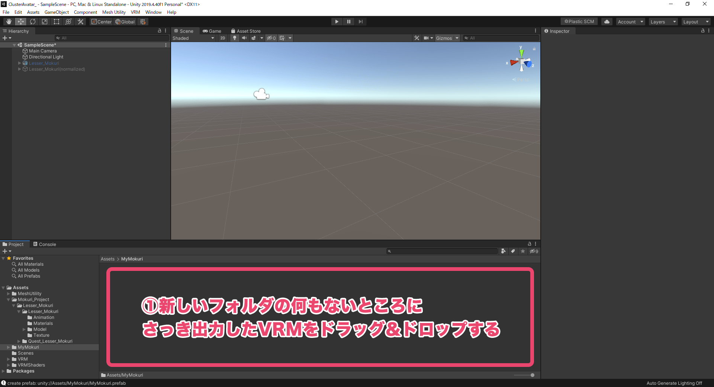Click the cloud services icon near Account
Viewport: 714px width, 387px height.
point(607,21)
